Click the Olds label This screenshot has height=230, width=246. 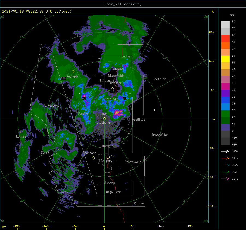pyautogui.click(x=104, y=114)
